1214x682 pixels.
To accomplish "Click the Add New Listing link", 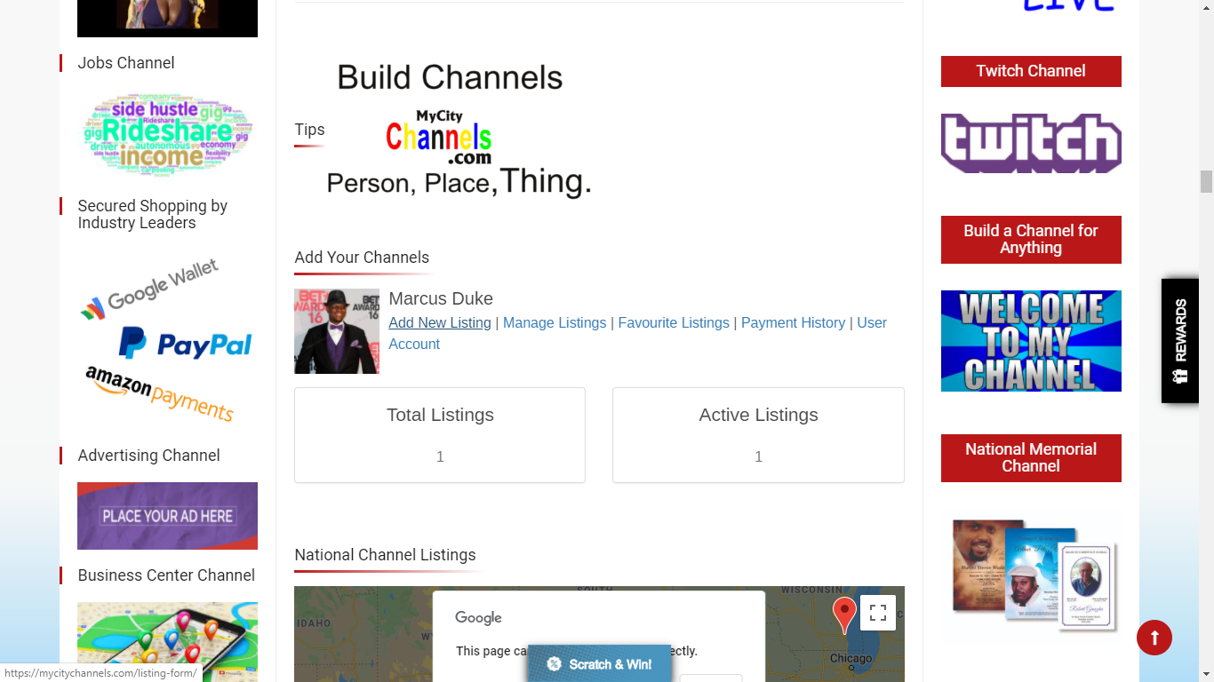I will pos(440,322).
